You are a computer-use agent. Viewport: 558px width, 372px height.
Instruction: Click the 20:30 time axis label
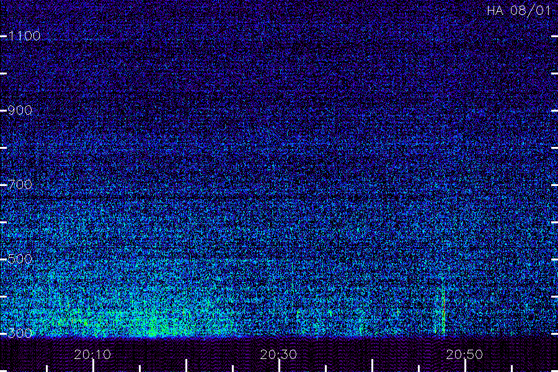(x=278, y=355)
